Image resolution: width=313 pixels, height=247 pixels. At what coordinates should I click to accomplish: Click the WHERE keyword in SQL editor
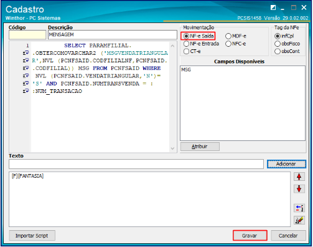click(152, 68)
